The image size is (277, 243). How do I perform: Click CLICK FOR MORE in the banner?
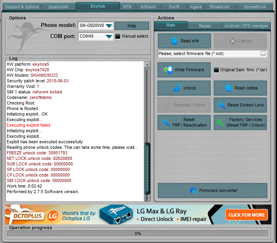click(x=246, y=215)
